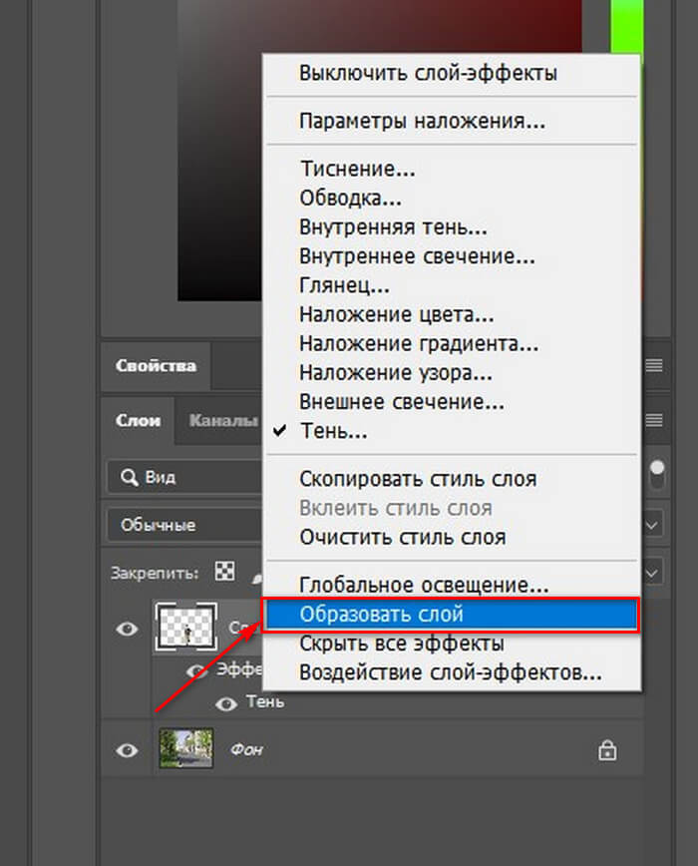Open the Properties panel options menu icon
This screenshot has height=866, width=698.
[x=654, y=365]
